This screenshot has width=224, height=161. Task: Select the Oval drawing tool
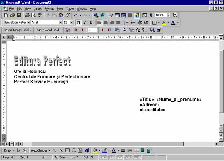pyautogui.click(x=74, y=150)
